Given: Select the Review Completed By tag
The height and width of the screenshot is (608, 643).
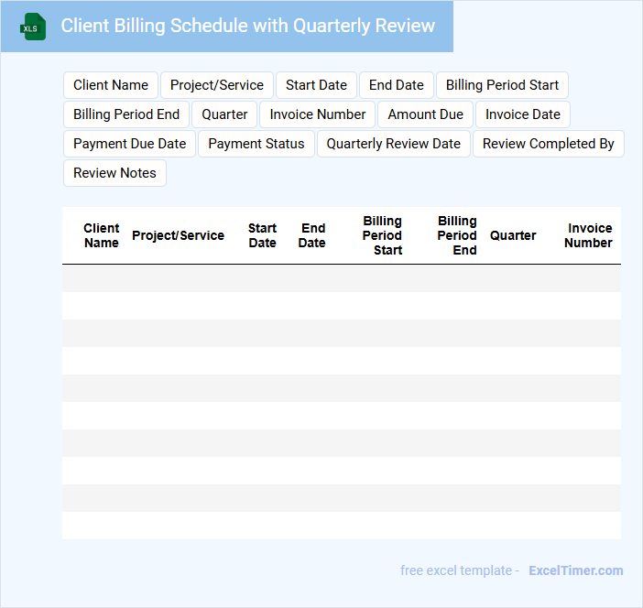Looking at the screenshot, I should [x=549, y=144].
